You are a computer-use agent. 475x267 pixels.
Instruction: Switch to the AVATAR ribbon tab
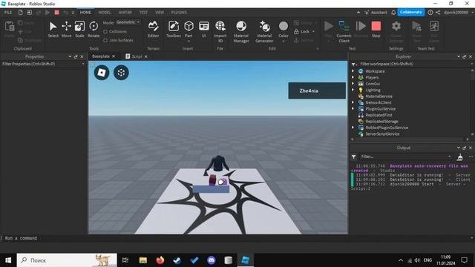coord(125,13)
